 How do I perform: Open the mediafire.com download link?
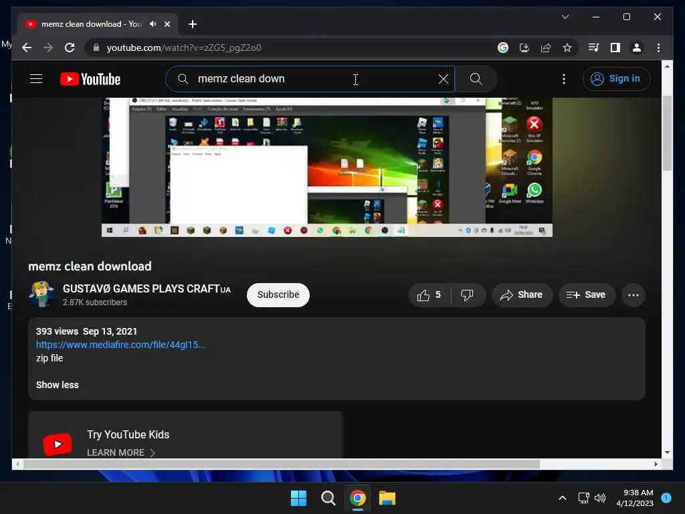point(120,345)
